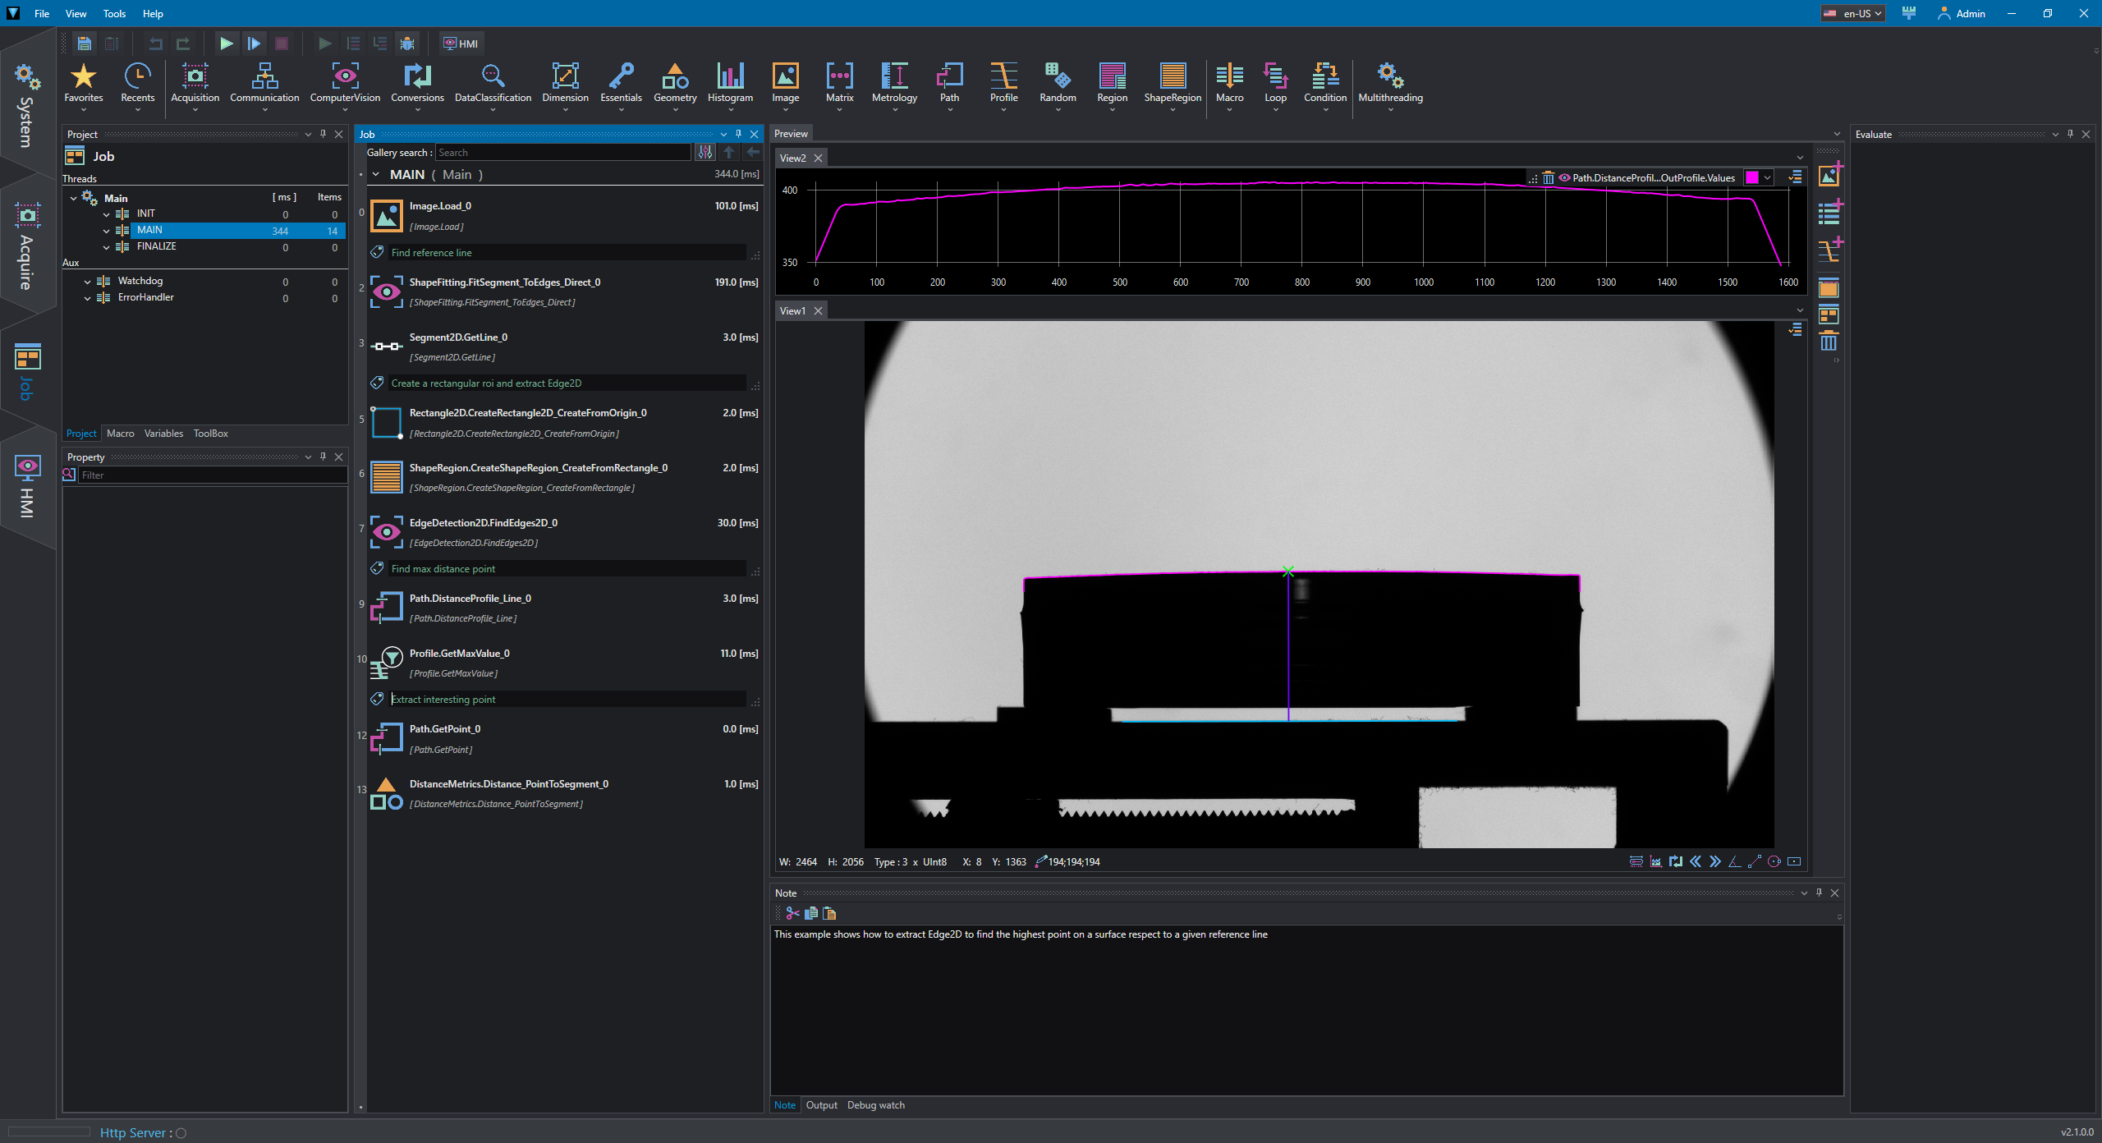The height and width of the screenshot is (1143, 2102).
Task: Click the debug bug icon in toolbar
Action: [x=407, y=44]
